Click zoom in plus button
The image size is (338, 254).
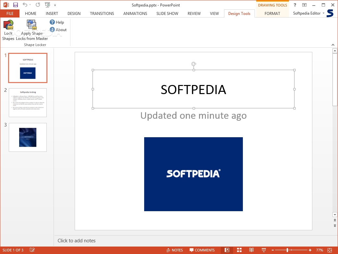tap(310, 250)
